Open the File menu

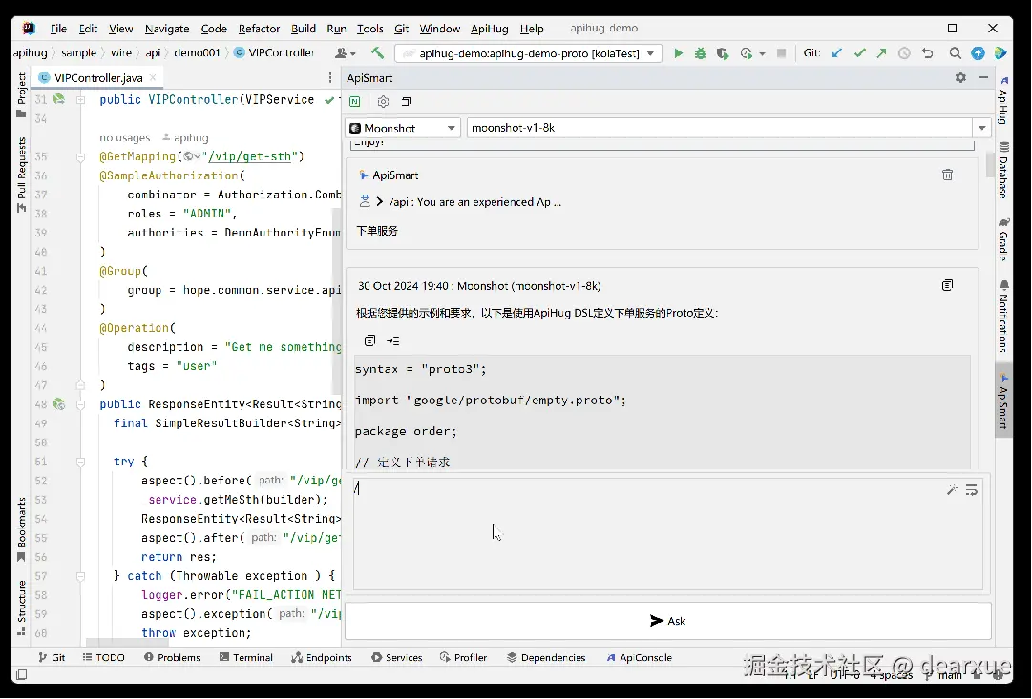click(x=58, y=29)
